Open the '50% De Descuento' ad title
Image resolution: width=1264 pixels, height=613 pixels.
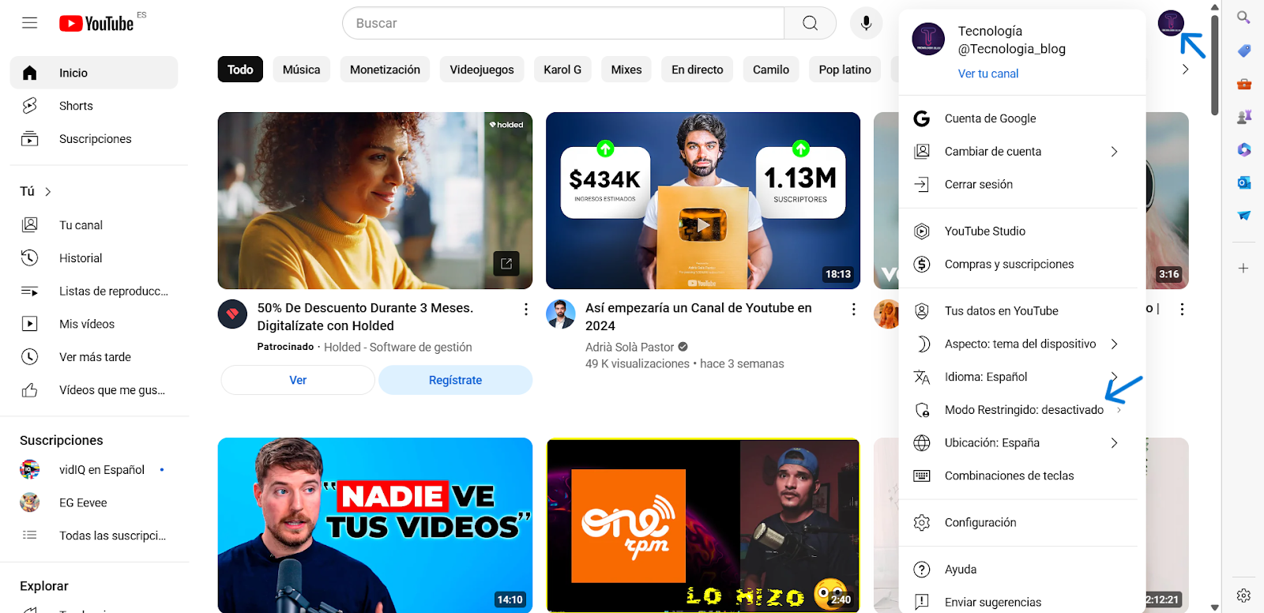[x=365, y=317]
